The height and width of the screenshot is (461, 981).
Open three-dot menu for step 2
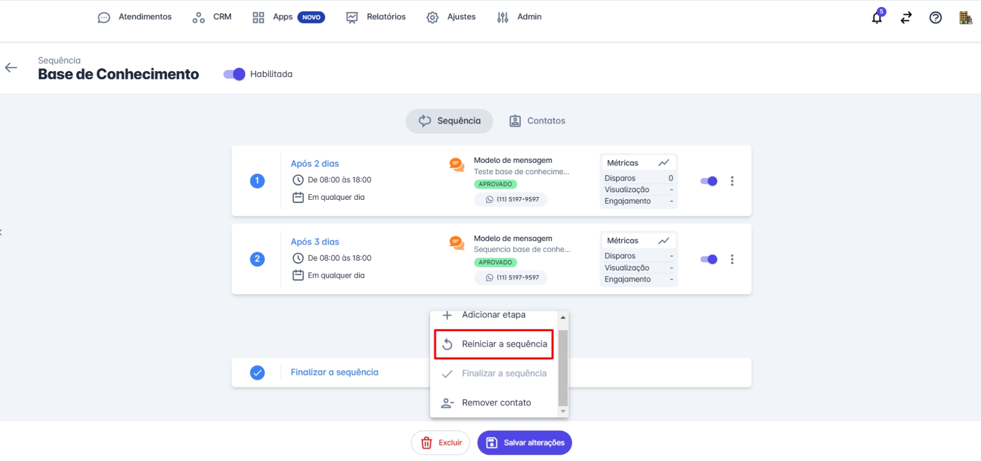(732, 260)
